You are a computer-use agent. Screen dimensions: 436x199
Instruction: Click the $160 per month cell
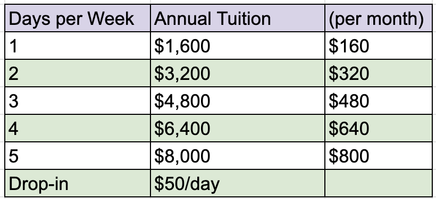point(379,46)
